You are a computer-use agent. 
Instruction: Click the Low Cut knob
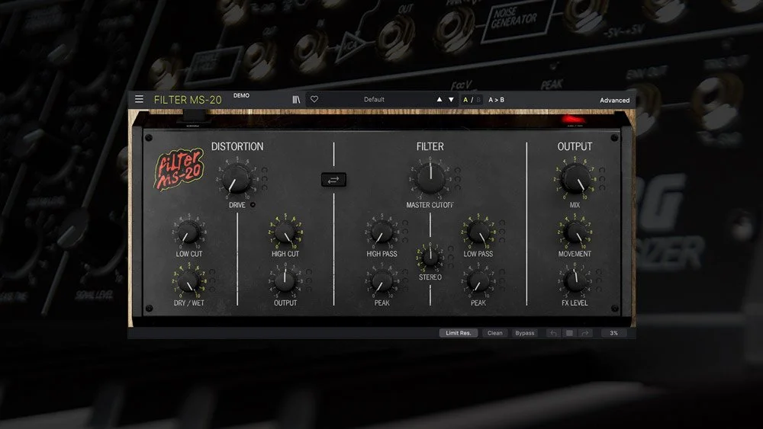pyautogui.click(x=188, y=232)
